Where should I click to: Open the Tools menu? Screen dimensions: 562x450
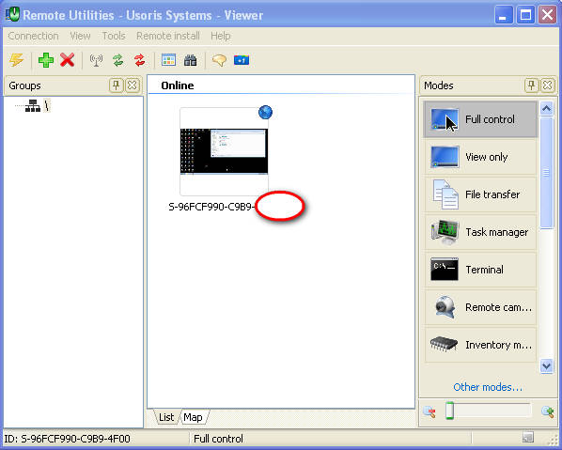click(x=114, y=36)
